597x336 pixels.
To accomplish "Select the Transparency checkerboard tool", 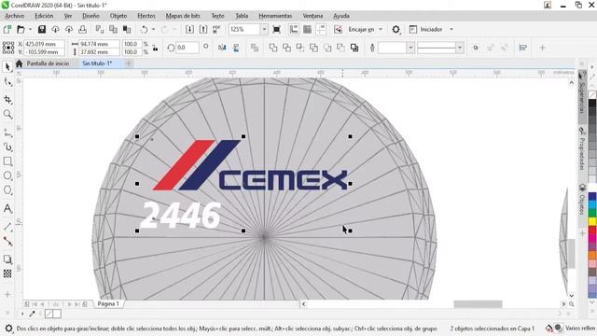I will tap(7, 273).
